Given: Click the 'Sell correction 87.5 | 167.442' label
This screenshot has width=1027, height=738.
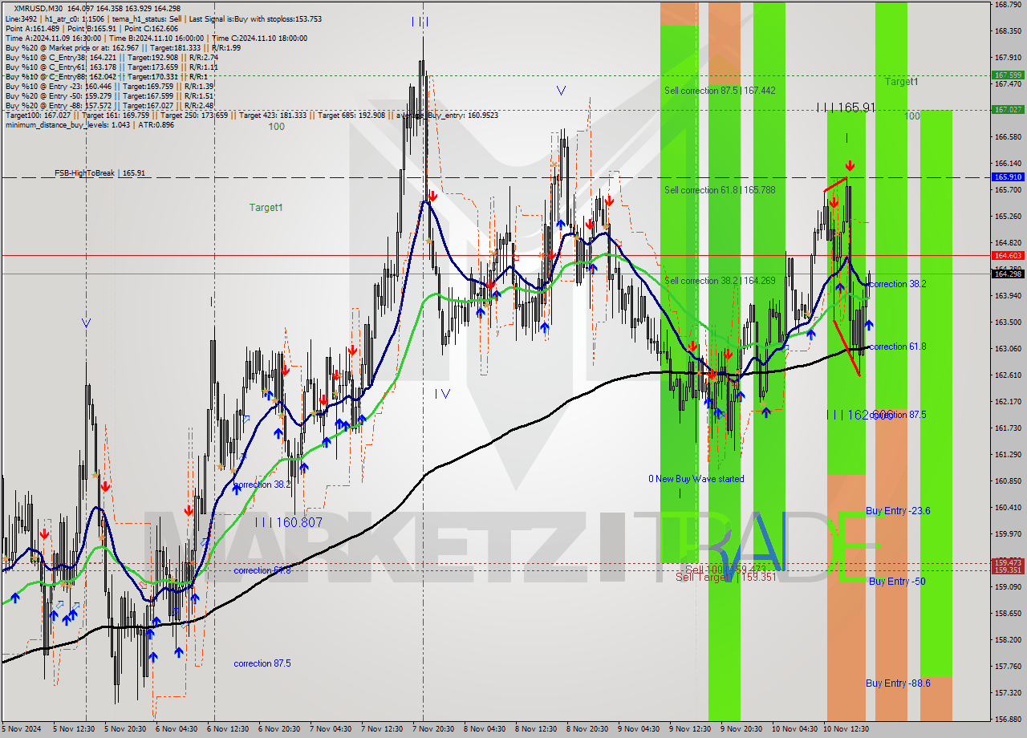Looking at the screenshot, I should (x=720, y=91).
